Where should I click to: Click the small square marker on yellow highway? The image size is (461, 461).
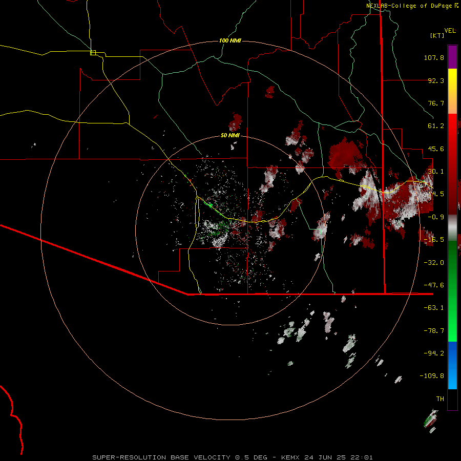pos(93,53)
